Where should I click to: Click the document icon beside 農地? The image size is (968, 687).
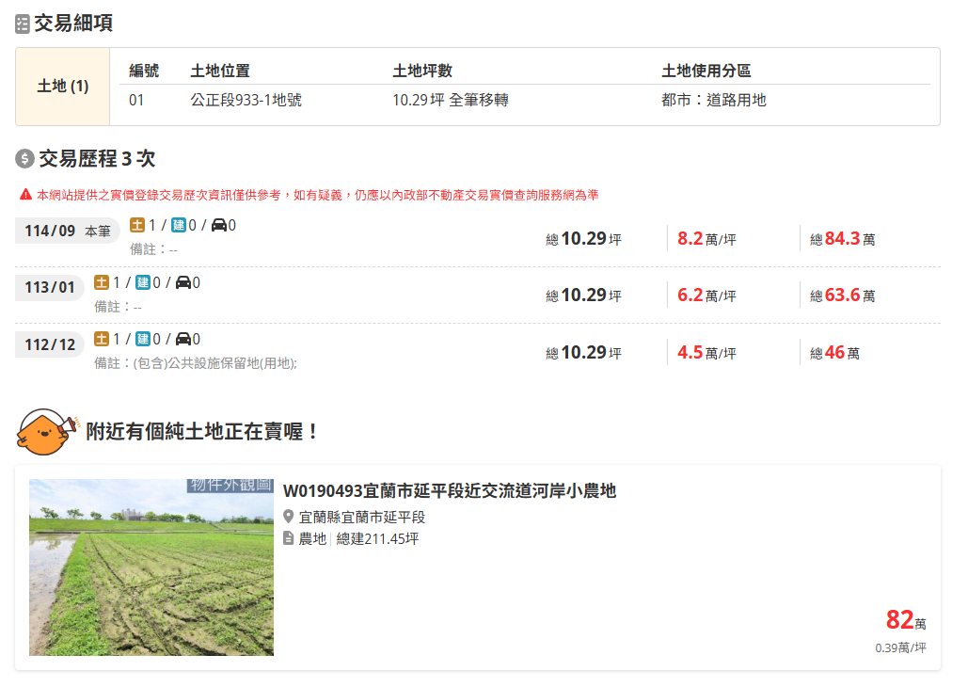(x=289, y=538)
